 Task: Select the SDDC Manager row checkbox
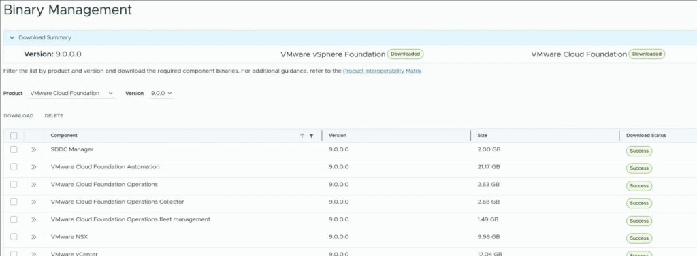pyautogui.click(x=14, y=149)
